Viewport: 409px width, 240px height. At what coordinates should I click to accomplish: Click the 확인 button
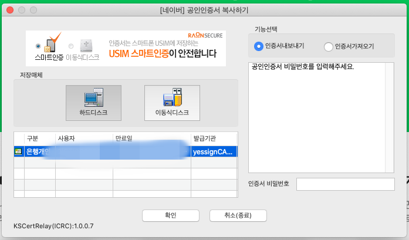[x=171, y=215]
